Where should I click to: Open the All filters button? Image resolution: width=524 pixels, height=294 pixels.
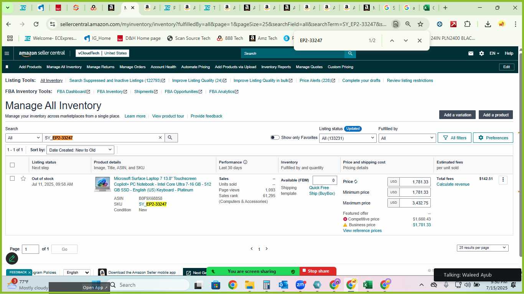[x=455, y=138]
